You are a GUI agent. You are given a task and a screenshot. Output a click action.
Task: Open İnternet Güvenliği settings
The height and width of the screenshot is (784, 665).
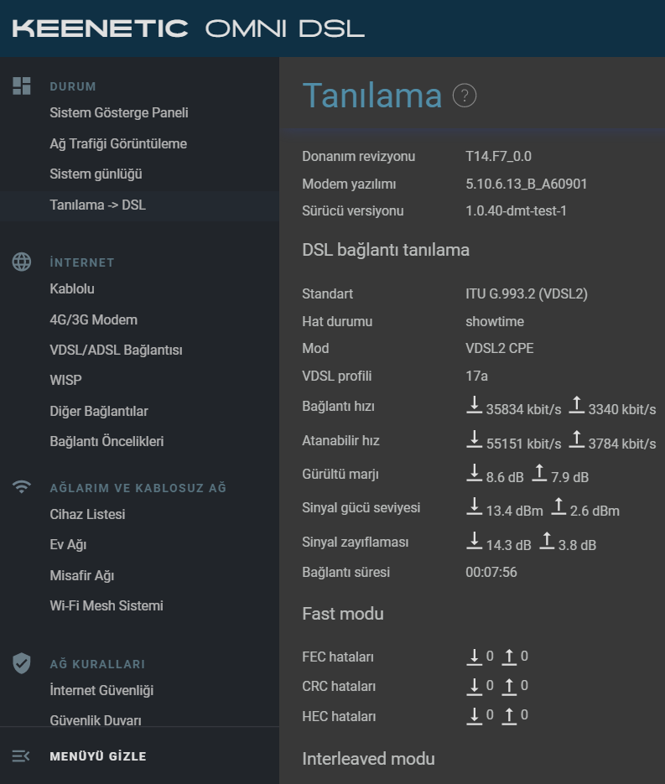pos(101,690)
